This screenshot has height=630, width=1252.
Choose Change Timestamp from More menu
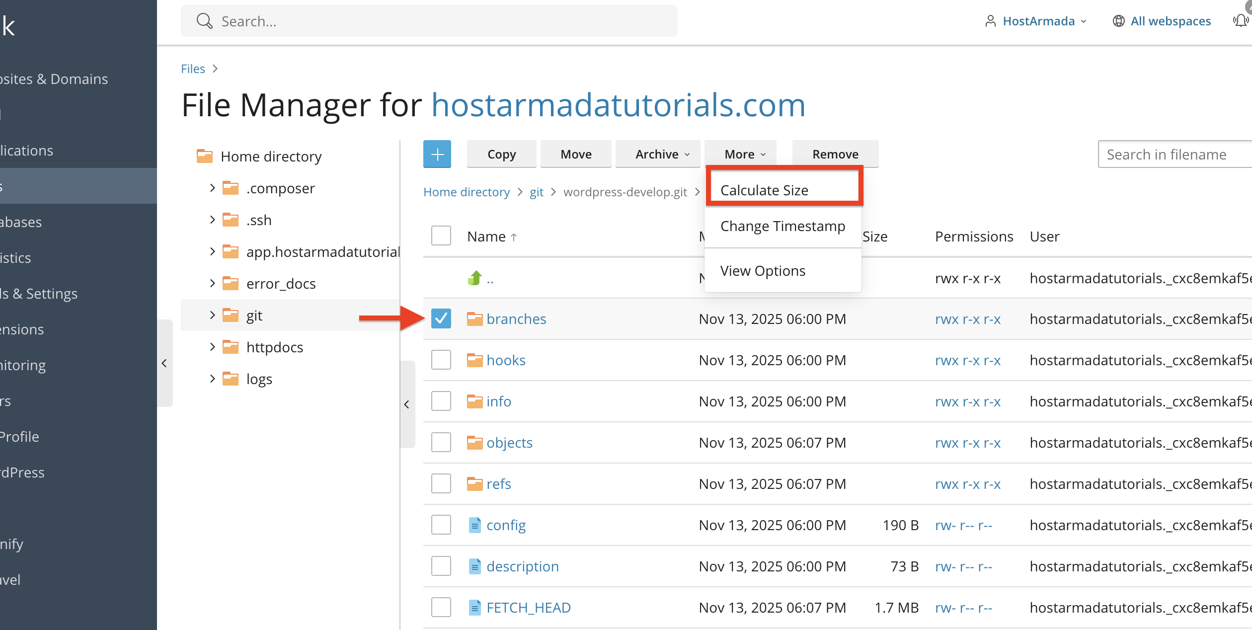pos(782,226)
